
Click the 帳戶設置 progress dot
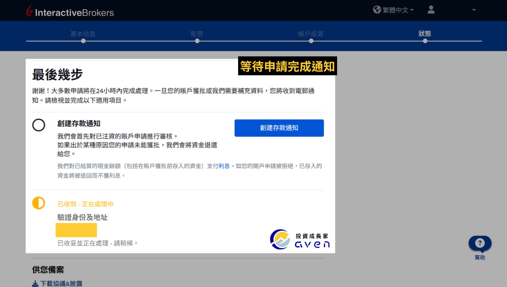click(x=311, y=41)
